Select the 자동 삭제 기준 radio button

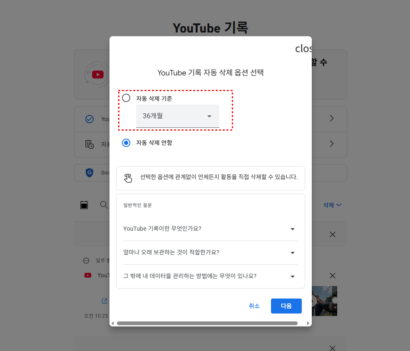click(x=126, y=98)
